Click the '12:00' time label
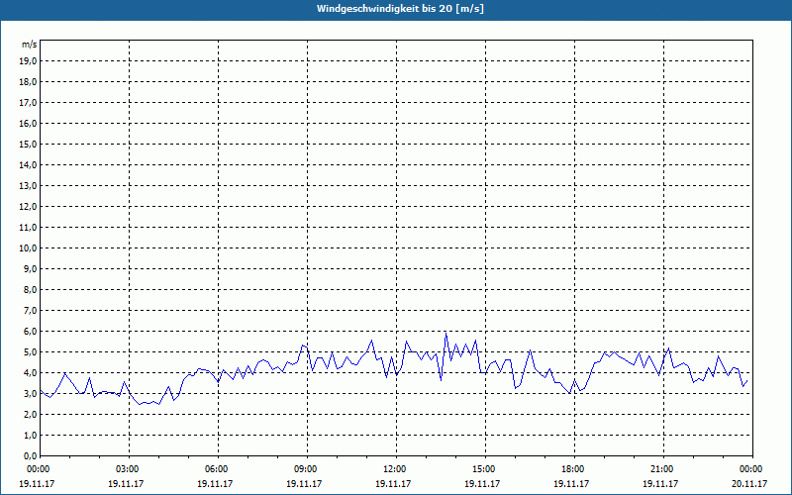The height and width of the screenshot is (495, 792). coord(396,469)
